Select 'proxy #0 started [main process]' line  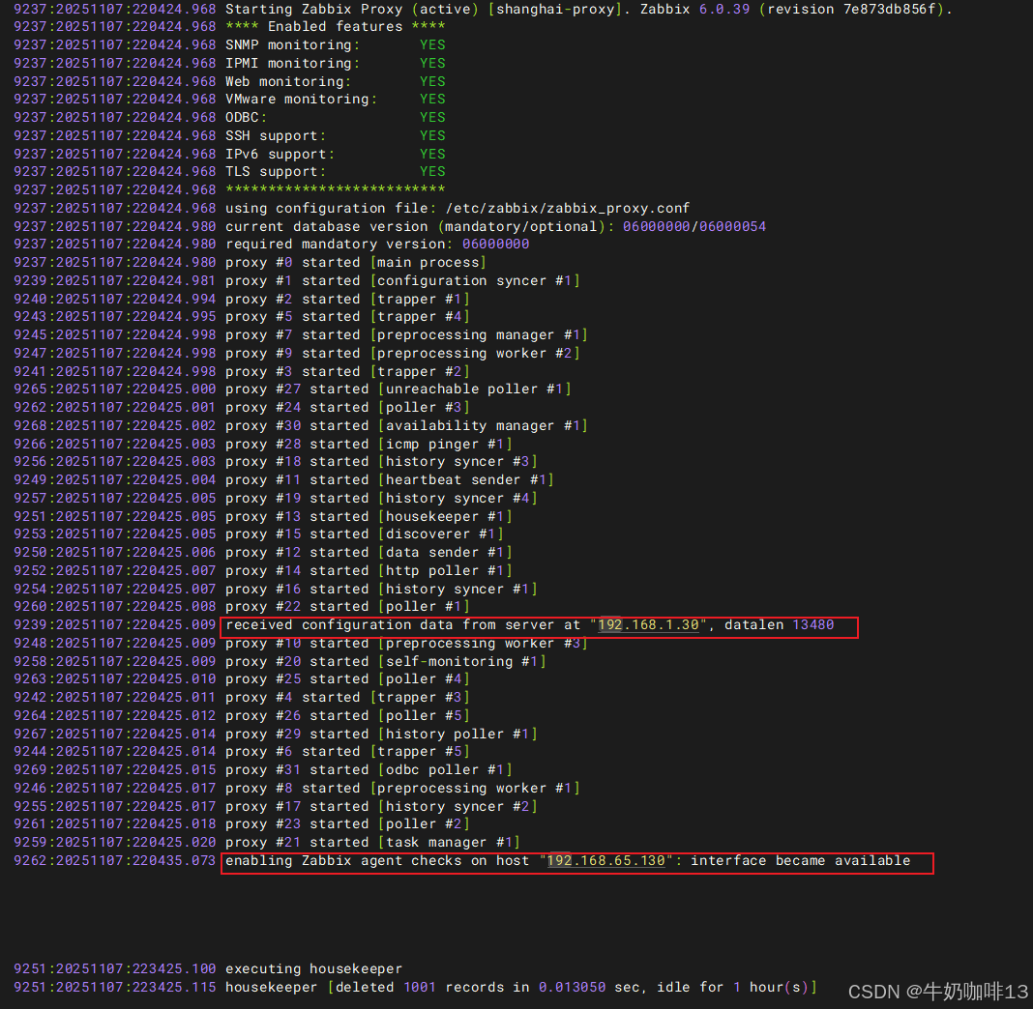pos(250,262)
